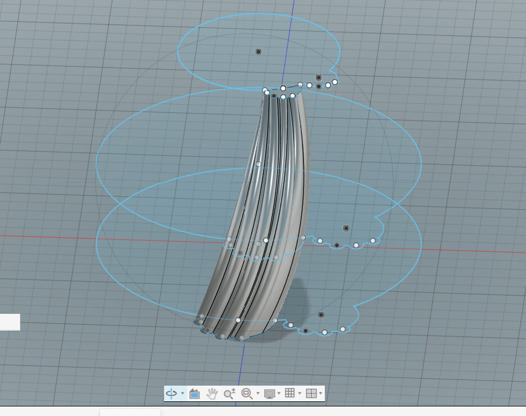Click the Grid and Snaps icon
This screenshot has width=526, height=416.
[x=290, y=394]
